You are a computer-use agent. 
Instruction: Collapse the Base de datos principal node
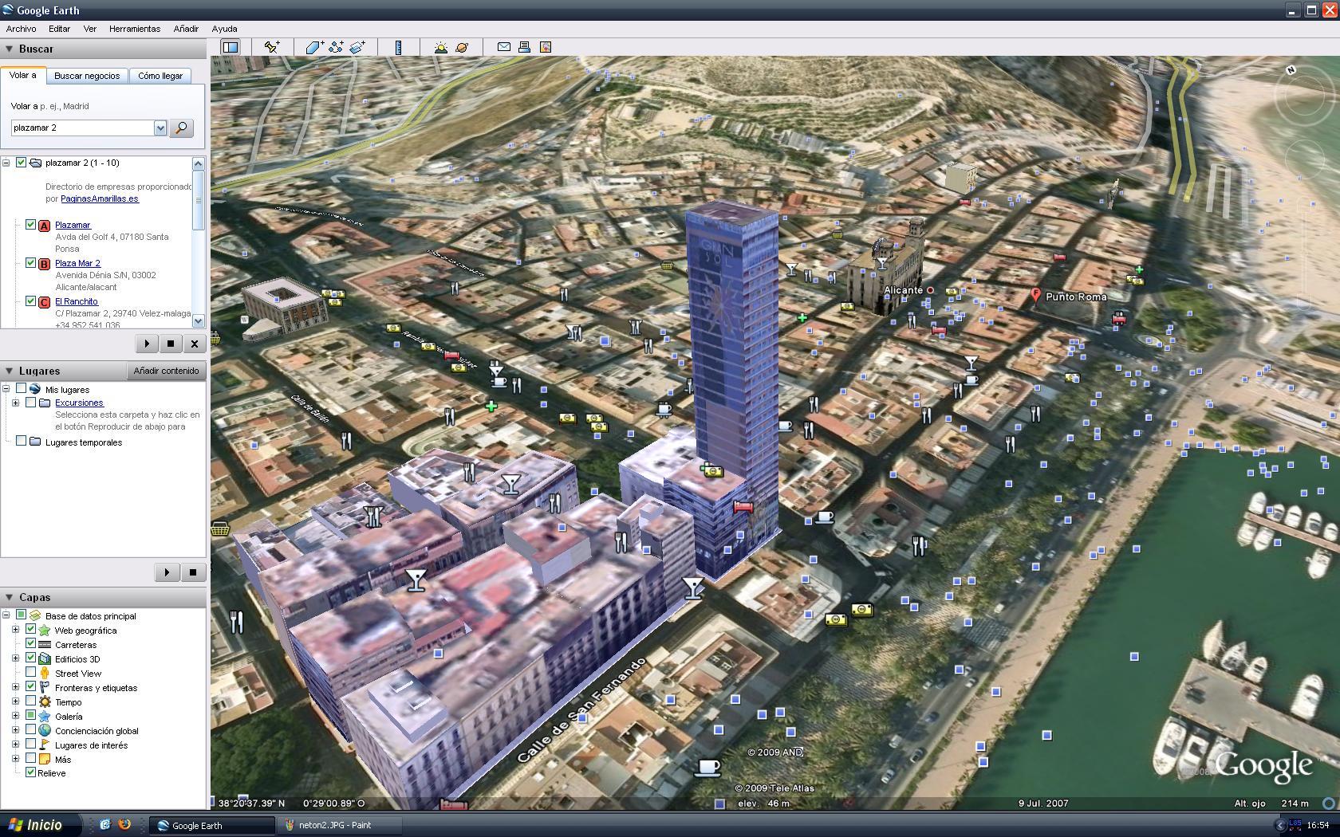[6, 615]
